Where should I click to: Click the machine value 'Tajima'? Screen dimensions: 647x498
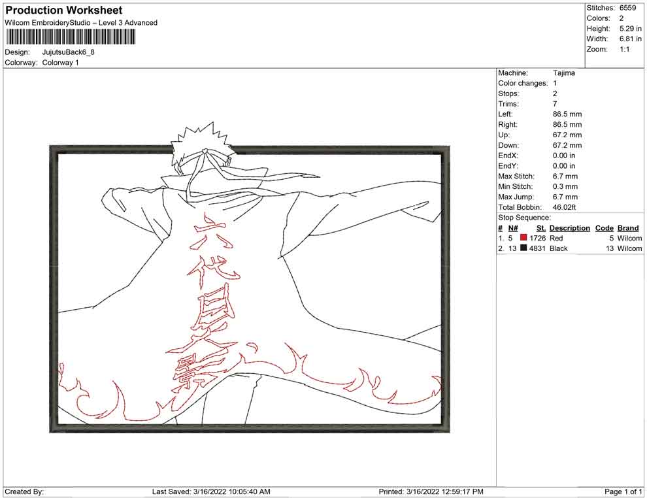563,73
